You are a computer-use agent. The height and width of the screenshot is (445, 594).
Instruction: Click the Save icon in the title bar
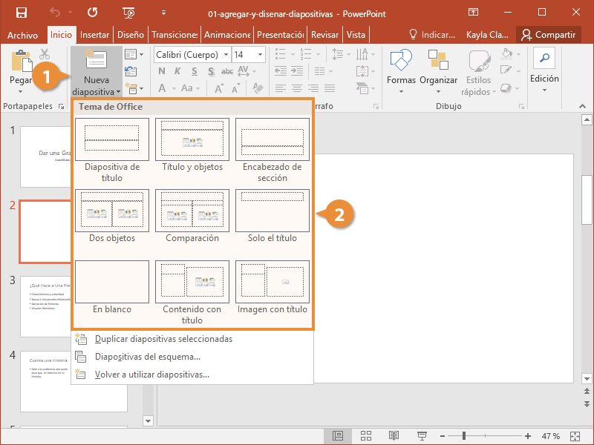point(21,12)
